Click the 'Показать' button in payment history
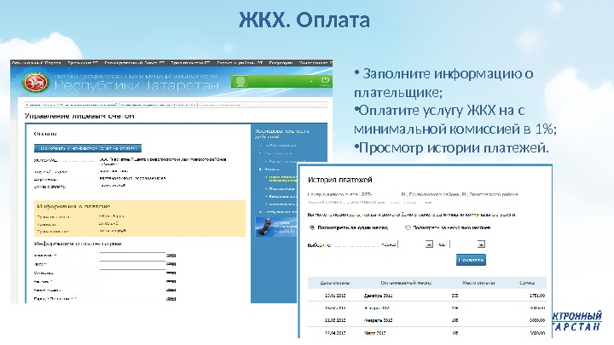This screenshot has width=614, height=345. click(x=471, y=260)
